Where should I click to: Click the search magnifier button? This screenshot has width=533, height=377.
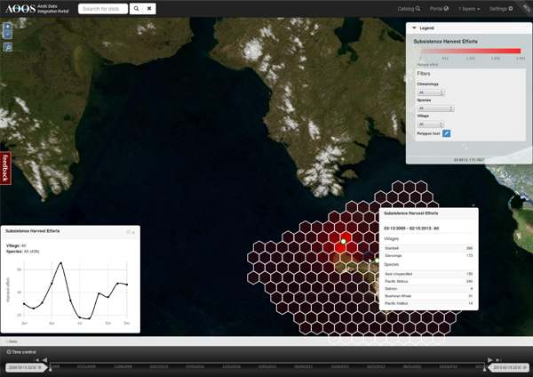pos(136,9)
